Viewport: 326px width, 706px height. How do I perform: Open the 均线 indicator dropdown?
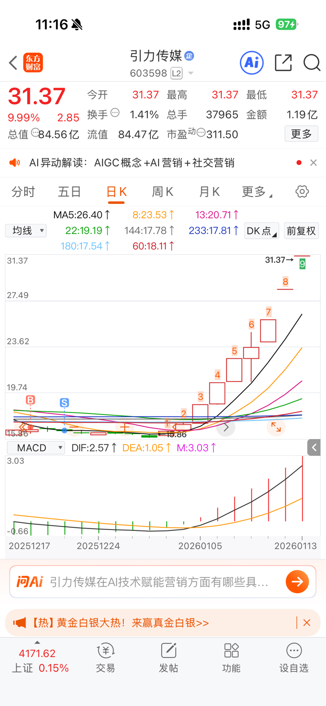coord(26,231)
